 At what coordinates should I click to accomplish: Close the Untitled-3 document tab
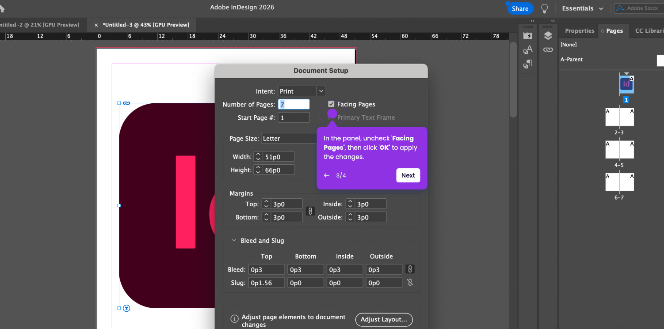tap(96, 25)
